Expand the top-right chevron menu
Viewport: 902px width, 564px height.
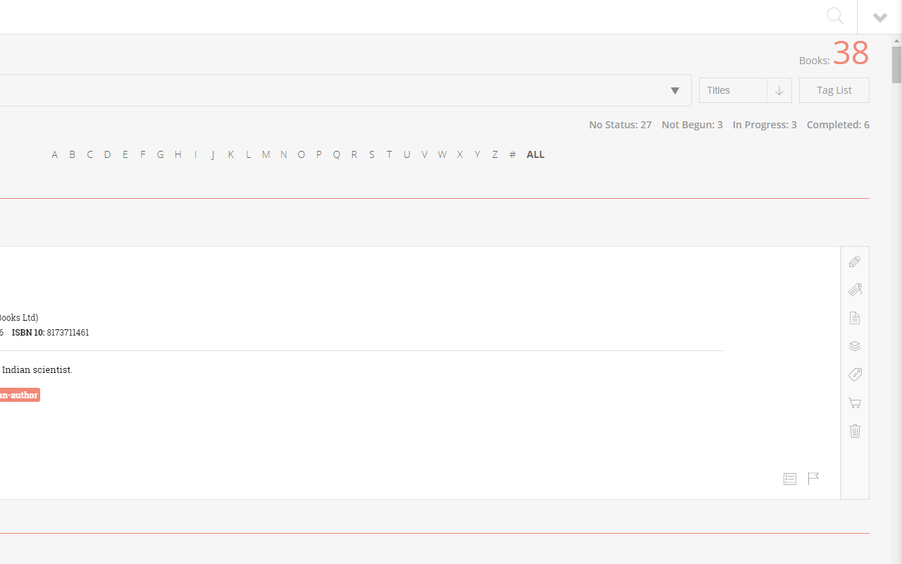pyautogui.click(x=879, y=18)
